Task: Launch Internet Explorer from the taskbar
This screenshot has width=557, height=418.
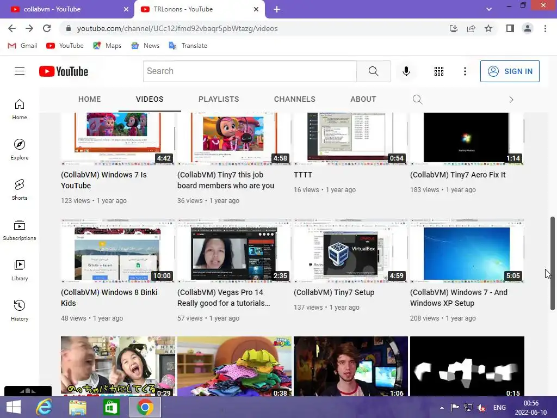Action: [x=44, y=407]
